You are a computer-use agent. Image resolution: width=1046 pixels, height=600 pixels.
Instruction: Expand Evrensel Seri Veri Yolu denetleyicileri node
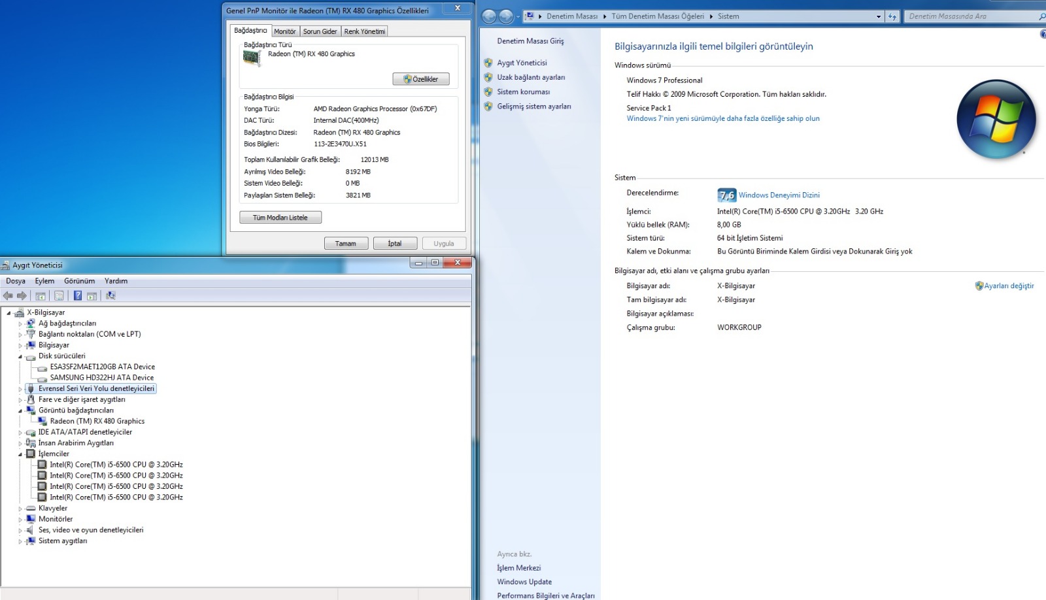coord(20,389)
